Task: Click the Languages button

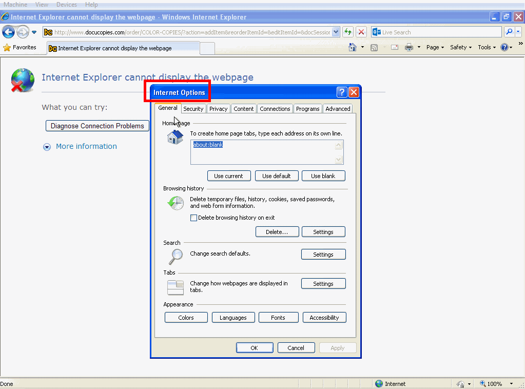Action: click(x=233, y=317)
